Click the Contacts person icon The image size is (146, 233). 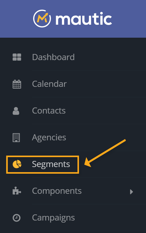(16, 111)
